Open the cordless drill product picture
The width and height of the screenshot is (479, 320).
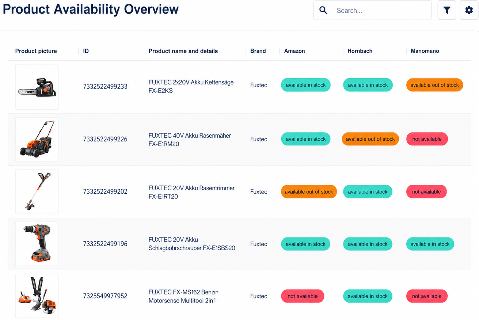[x=37, y=244]
